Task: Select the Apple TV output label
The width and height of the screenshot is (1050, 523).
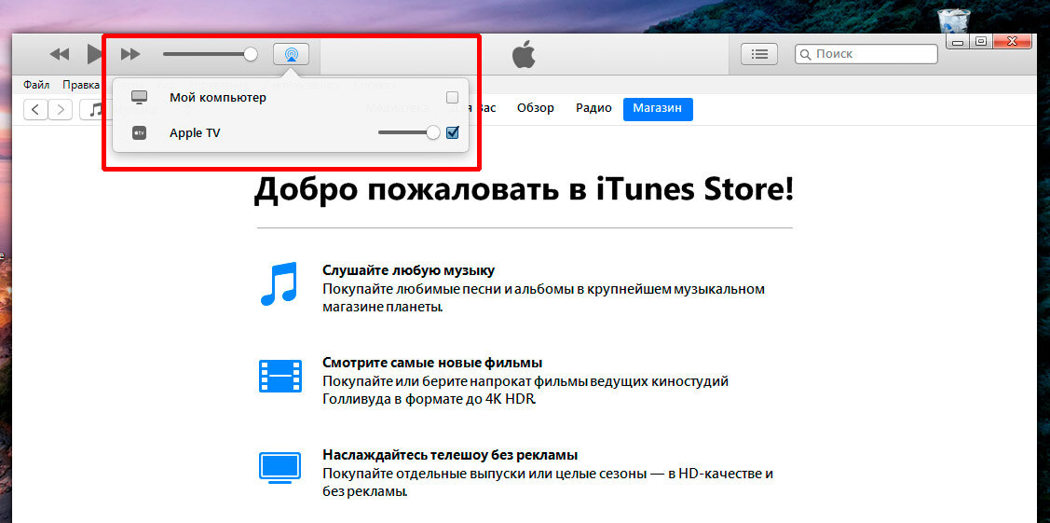Action: pyautogui.click(x=195, y=132)
